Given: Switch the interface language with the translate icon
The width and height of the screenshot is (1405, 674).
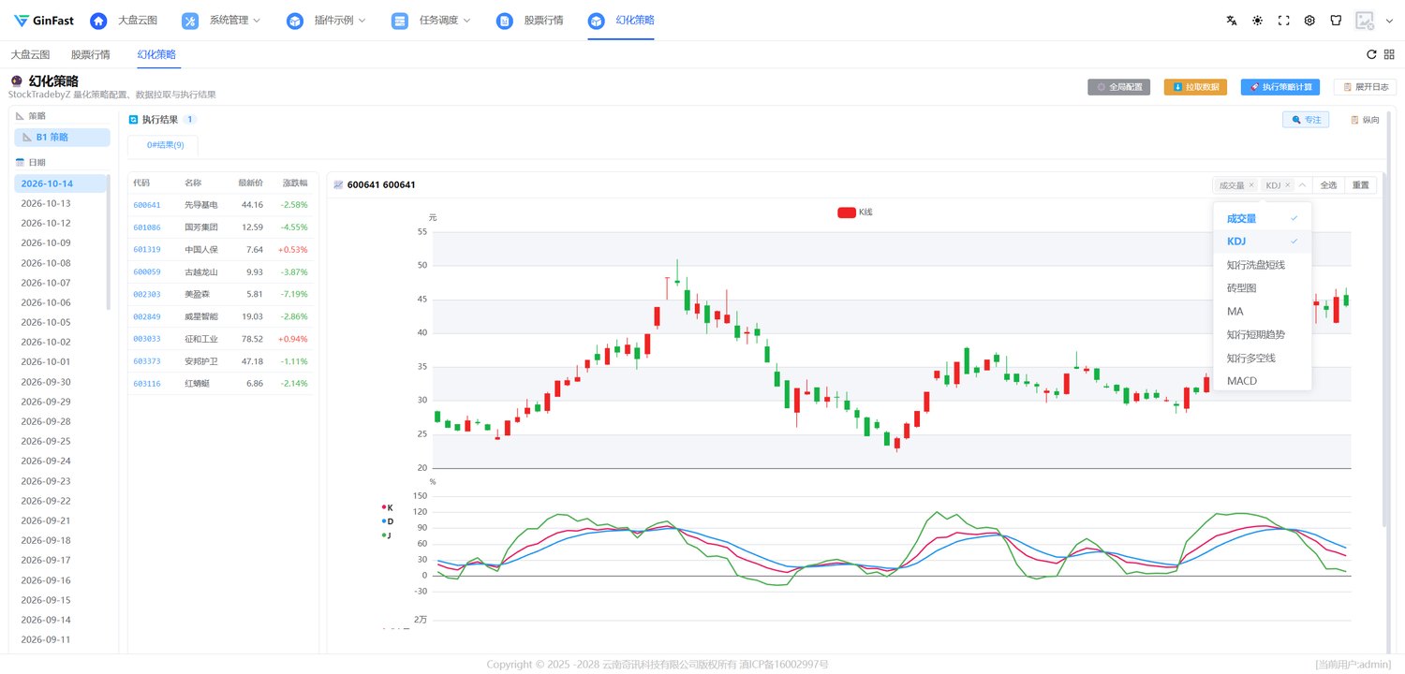Looking at the screenshot, I should [x=1232, y=21].
